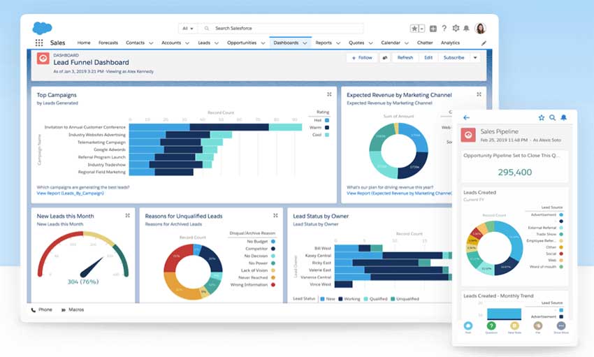Expand the Accounts tab dropdown arrow

(x=187, y=43)
